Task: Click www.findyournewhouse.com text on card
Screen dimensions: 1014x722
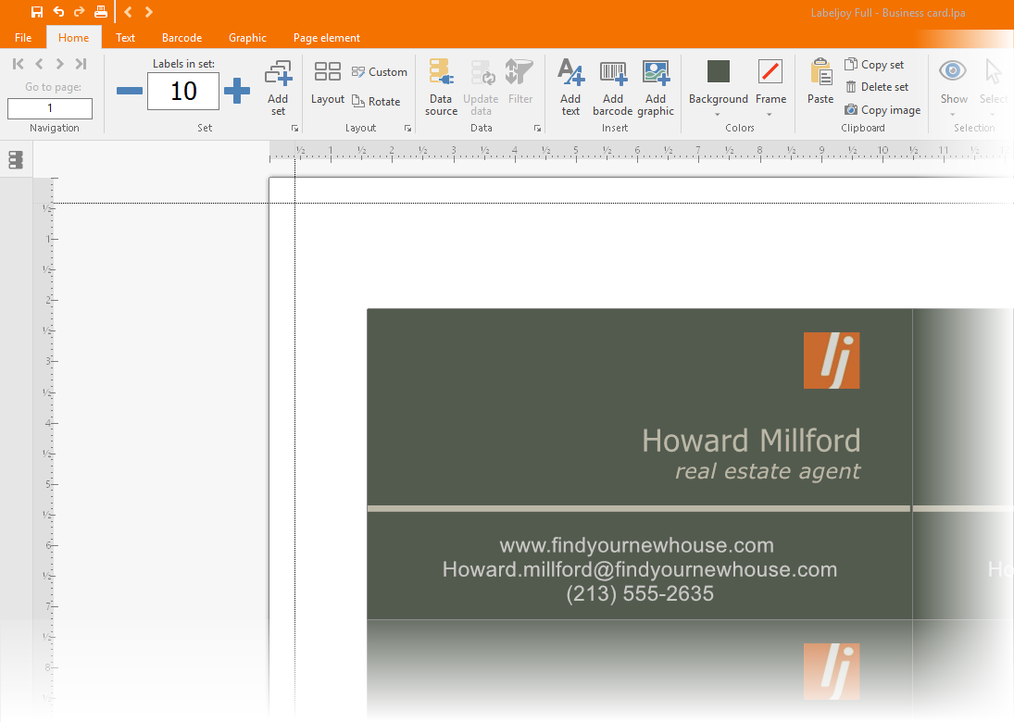Action: point(636,545)
